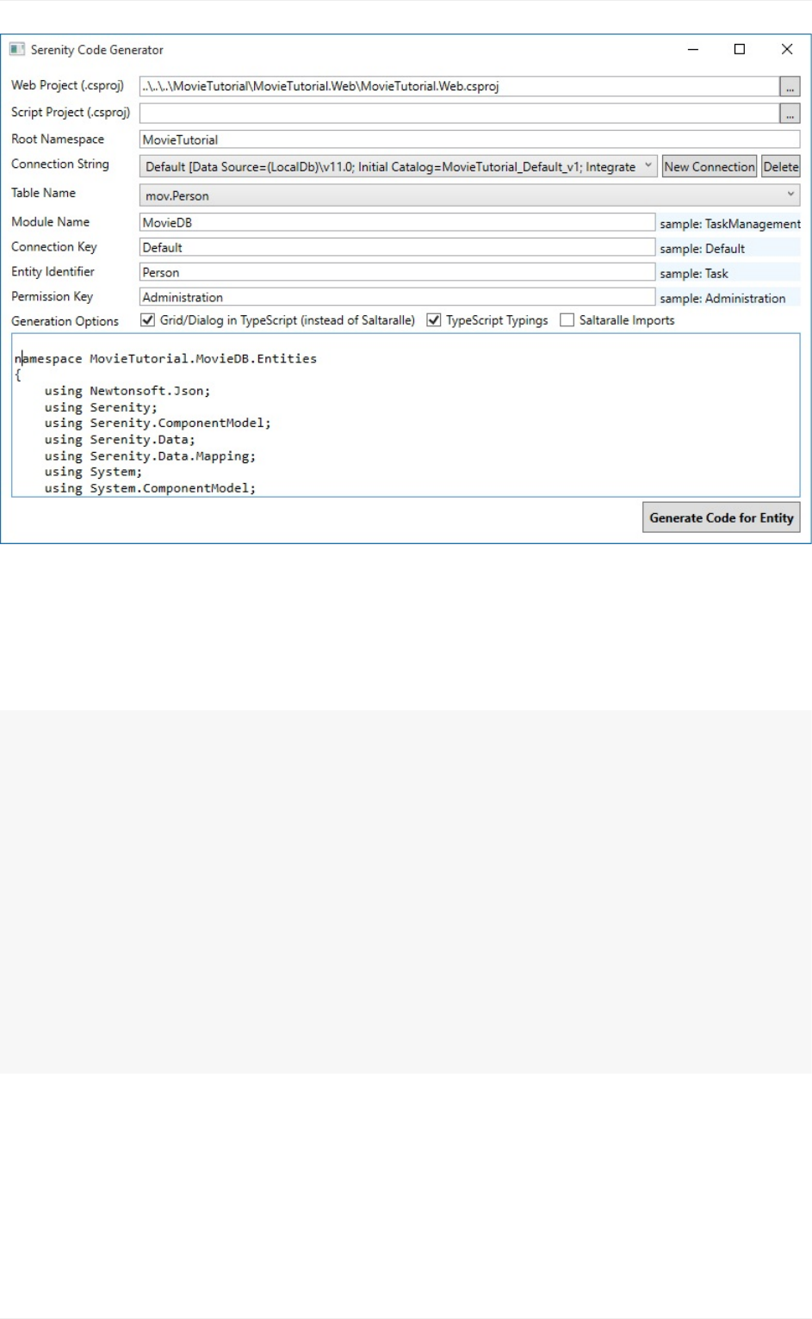Click the New Connection button
Viewport: 812px width, 1319px height.
(710, 167)
